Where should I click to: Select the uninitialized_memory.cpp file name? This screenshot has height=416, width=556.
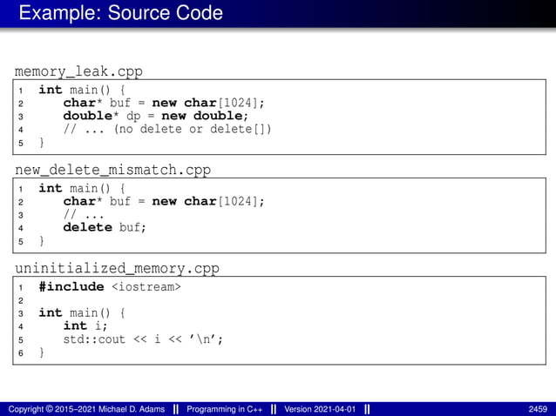tap(117, 268)
